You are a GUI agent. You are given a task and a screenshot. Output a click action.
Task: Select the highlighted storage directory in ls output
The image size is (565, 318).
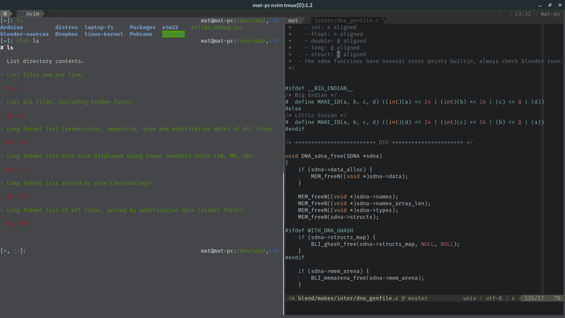pos(173,34)
